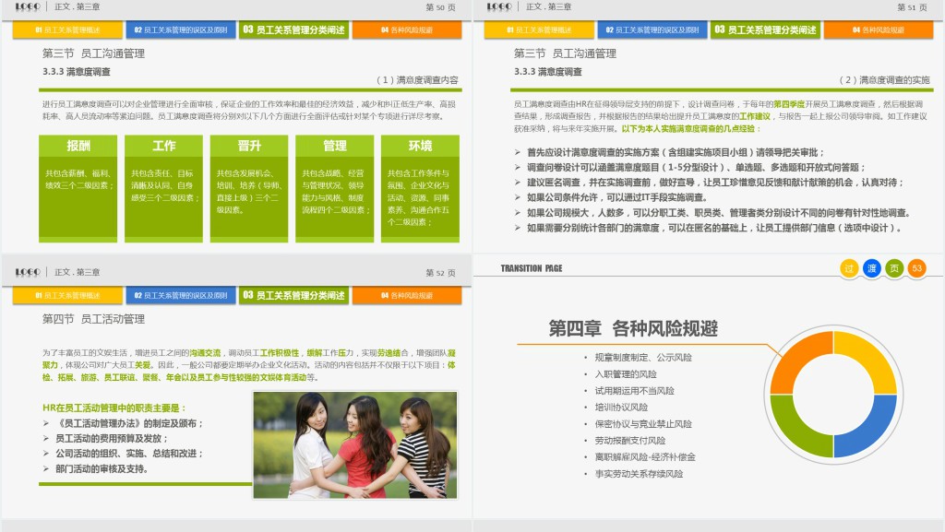The image size is (945, 532).
Task: Click the 员工活动的费用预算及发放 bullet
Action: (112, 439)
